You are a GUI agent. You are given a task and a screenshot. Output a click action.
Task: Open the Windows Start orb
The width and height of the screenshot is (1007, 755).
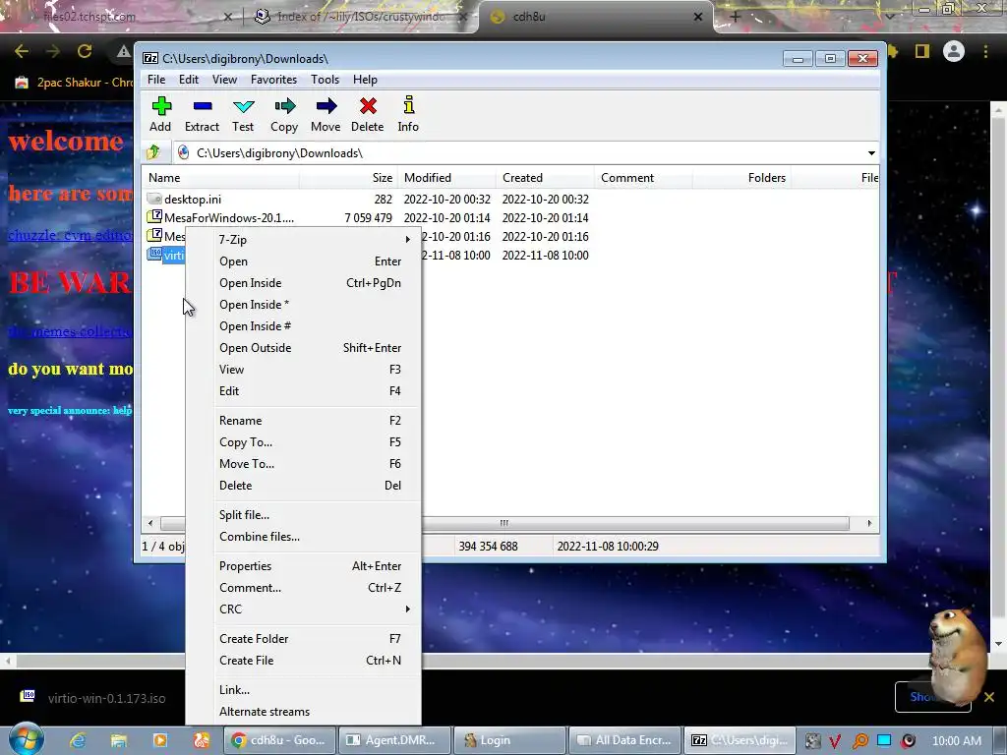(x=27, y=738)
